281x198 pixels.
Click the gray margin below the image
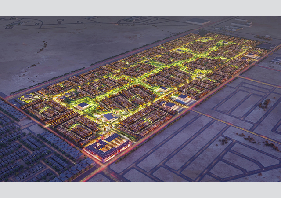click(140, 190)
